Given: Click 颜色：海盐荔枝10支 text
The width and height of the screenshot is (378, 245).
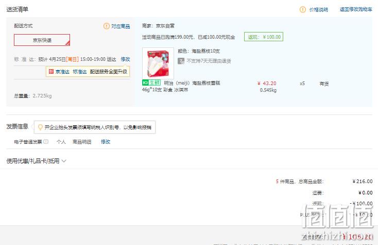Looking at the screenshot, I should tap(199, 51).
